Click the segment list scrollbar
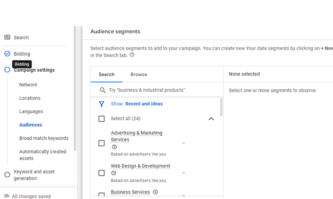 click(x=221, y=107)
